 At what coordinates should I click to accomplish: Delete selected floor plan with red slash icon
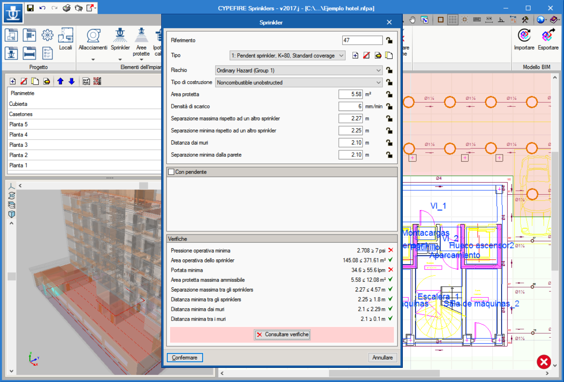(x=24, y=81)
